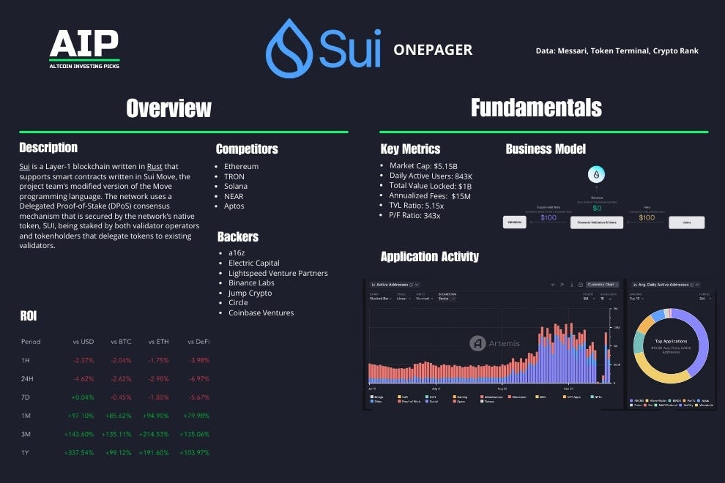Click the Electric Capital backer entry
The height and width of the screenshot is (483, 725).
[x=254, y=263]
